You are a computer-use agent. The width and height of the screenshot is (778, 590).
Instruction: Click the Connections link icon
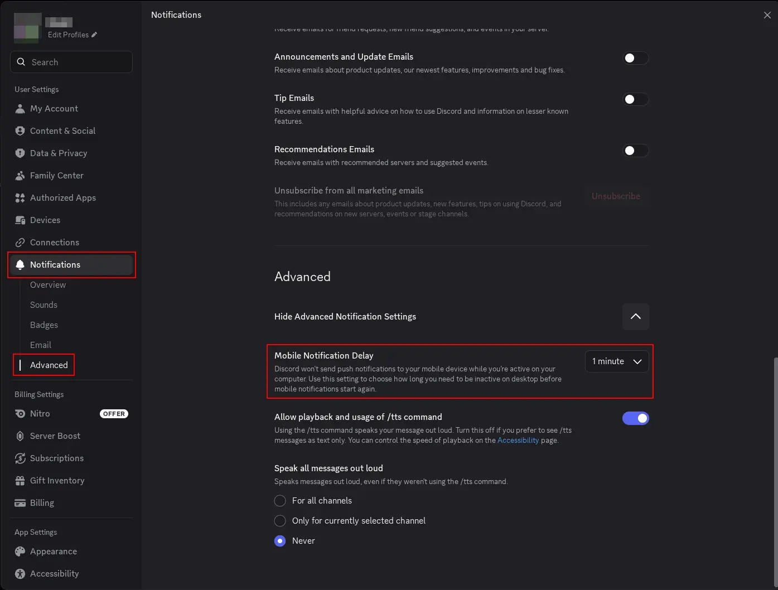pyautogui.click(x=20, y=243)
